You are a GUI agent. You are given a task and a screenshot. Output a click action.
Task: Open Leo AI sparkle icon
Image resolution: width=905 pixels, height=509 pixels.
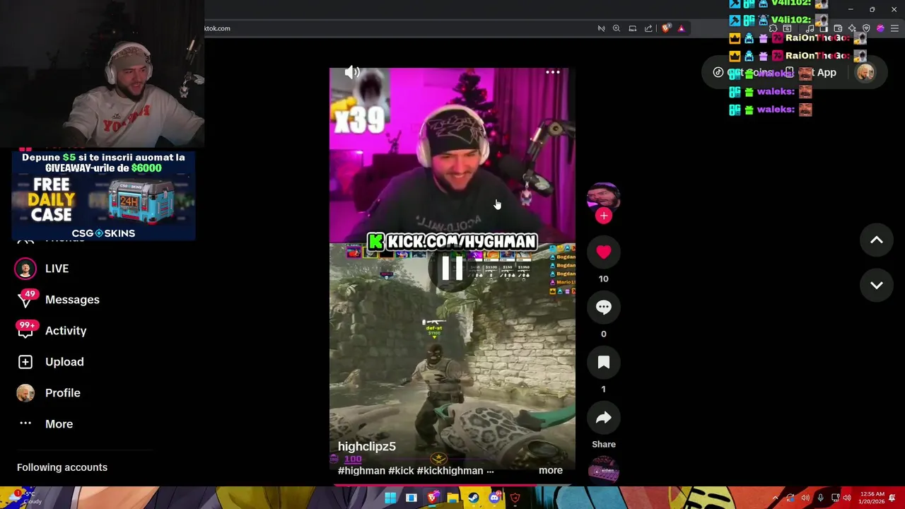pyautogui.click(x=852, y=28)
